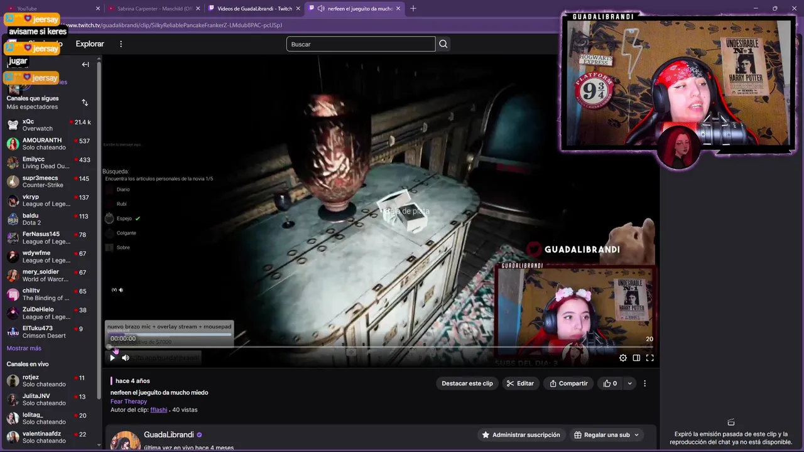Open supr3meecs channel in sidebar
Viewport: 804px width, 452px height.
49,181
